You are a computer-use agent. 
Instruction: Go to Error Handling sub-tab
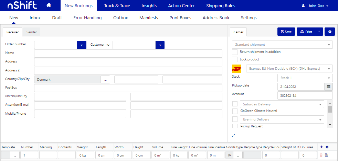[x=87, y=18]
